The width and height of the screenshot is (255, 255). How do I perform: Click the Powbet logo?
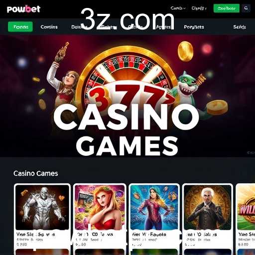[x=23, y=9]
